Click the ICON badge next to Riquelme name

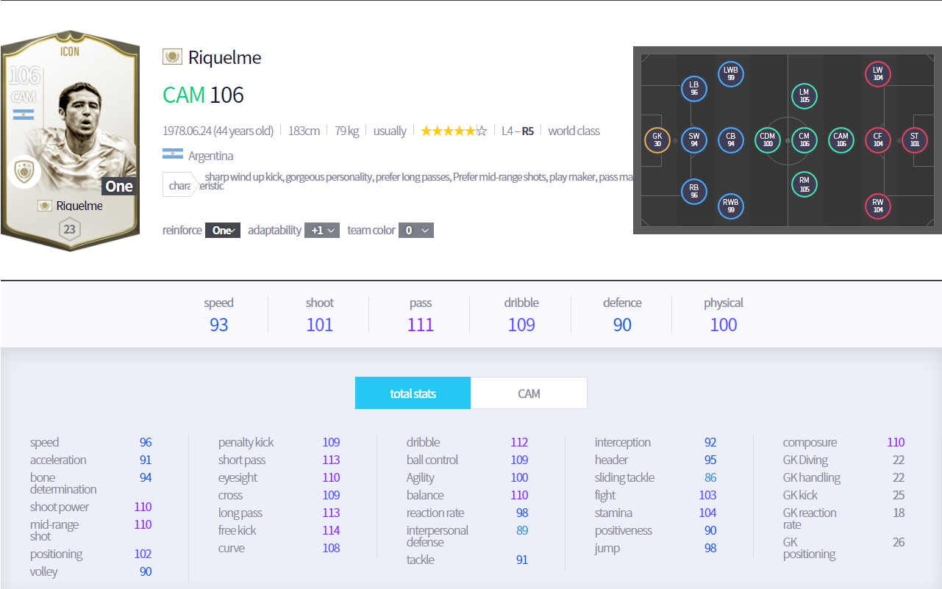(x=172, y=57)
